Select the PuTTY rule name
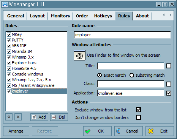 coord(17,40)
